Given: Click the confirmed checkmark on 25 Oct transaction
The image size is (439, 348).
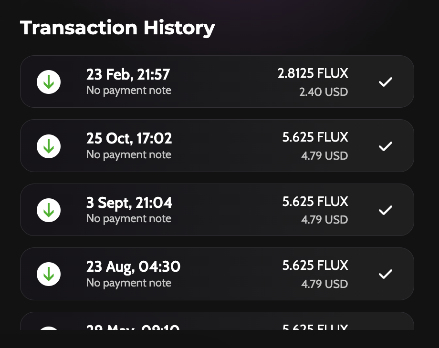Looking at the screenshot, I should tap(386, 146).
